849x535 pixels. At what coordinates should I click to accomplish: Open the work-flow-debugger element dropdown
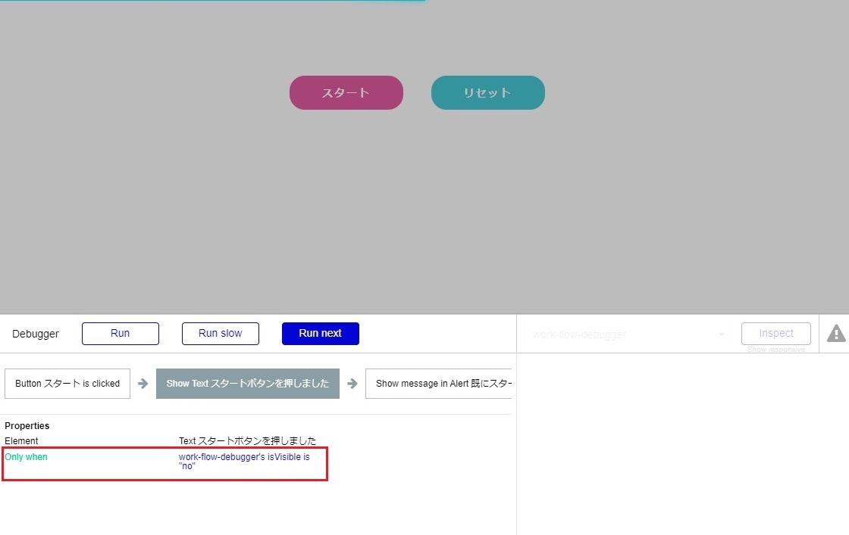tap(628, 334)
